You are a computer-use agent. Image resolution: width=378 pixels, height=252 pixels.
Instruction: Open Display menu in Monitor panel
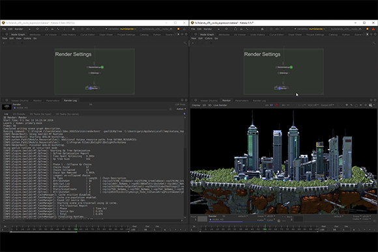coord(196,105)
